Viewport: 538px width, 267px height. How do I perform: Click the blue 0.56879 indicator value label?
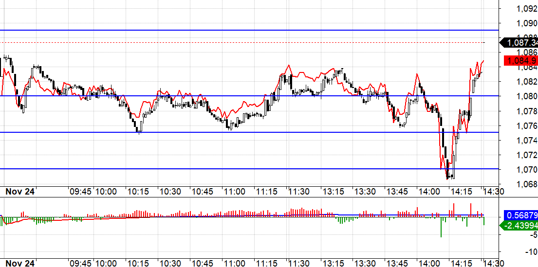(x=520, y=215)
